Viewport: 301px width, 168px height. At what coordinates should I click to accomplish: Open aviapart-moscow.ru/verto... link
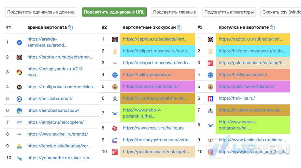point(157,63)
